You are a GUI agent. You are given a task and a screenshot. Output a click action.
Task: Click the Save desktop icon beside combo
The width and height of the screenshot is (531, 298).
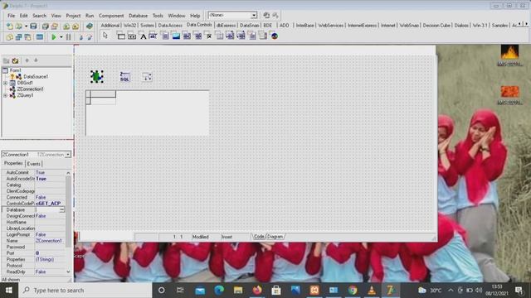(x=266, y=15)
